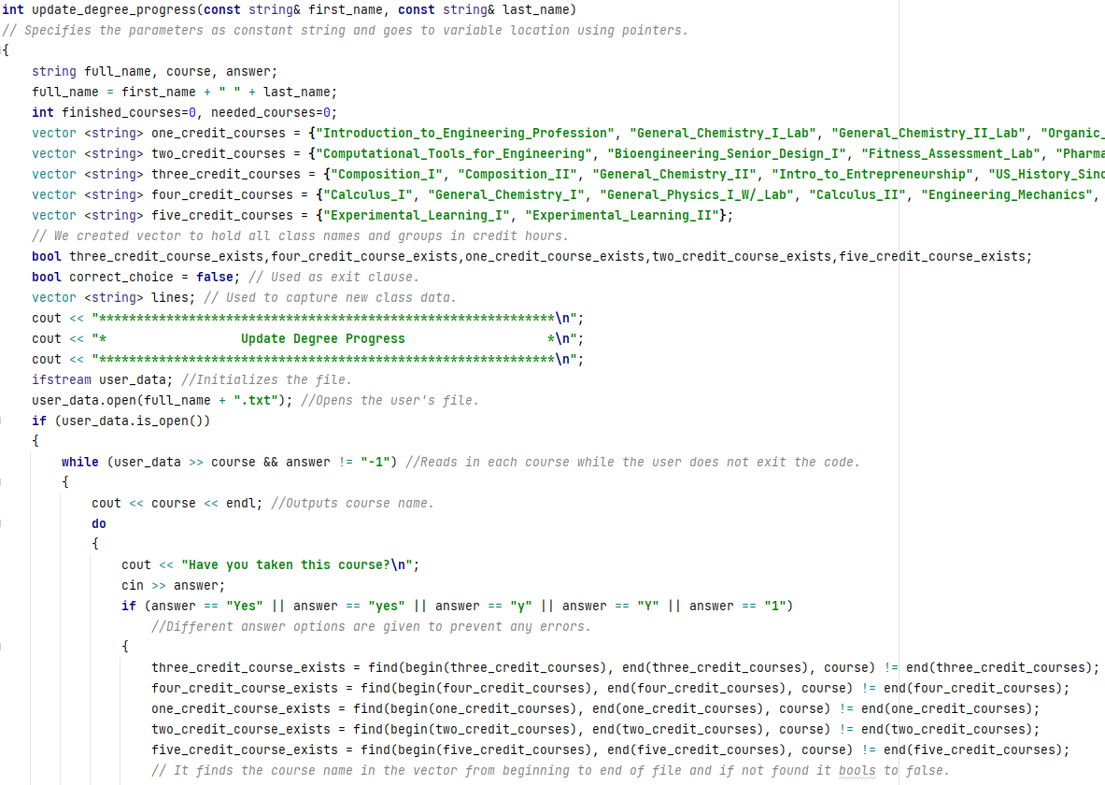Image resolution: width=1105 pixels, height=785 pixels.
Task: Click the string "Intro_to_Entrepreneurship"
Action: pyautogui.click(x=871, y=174)
